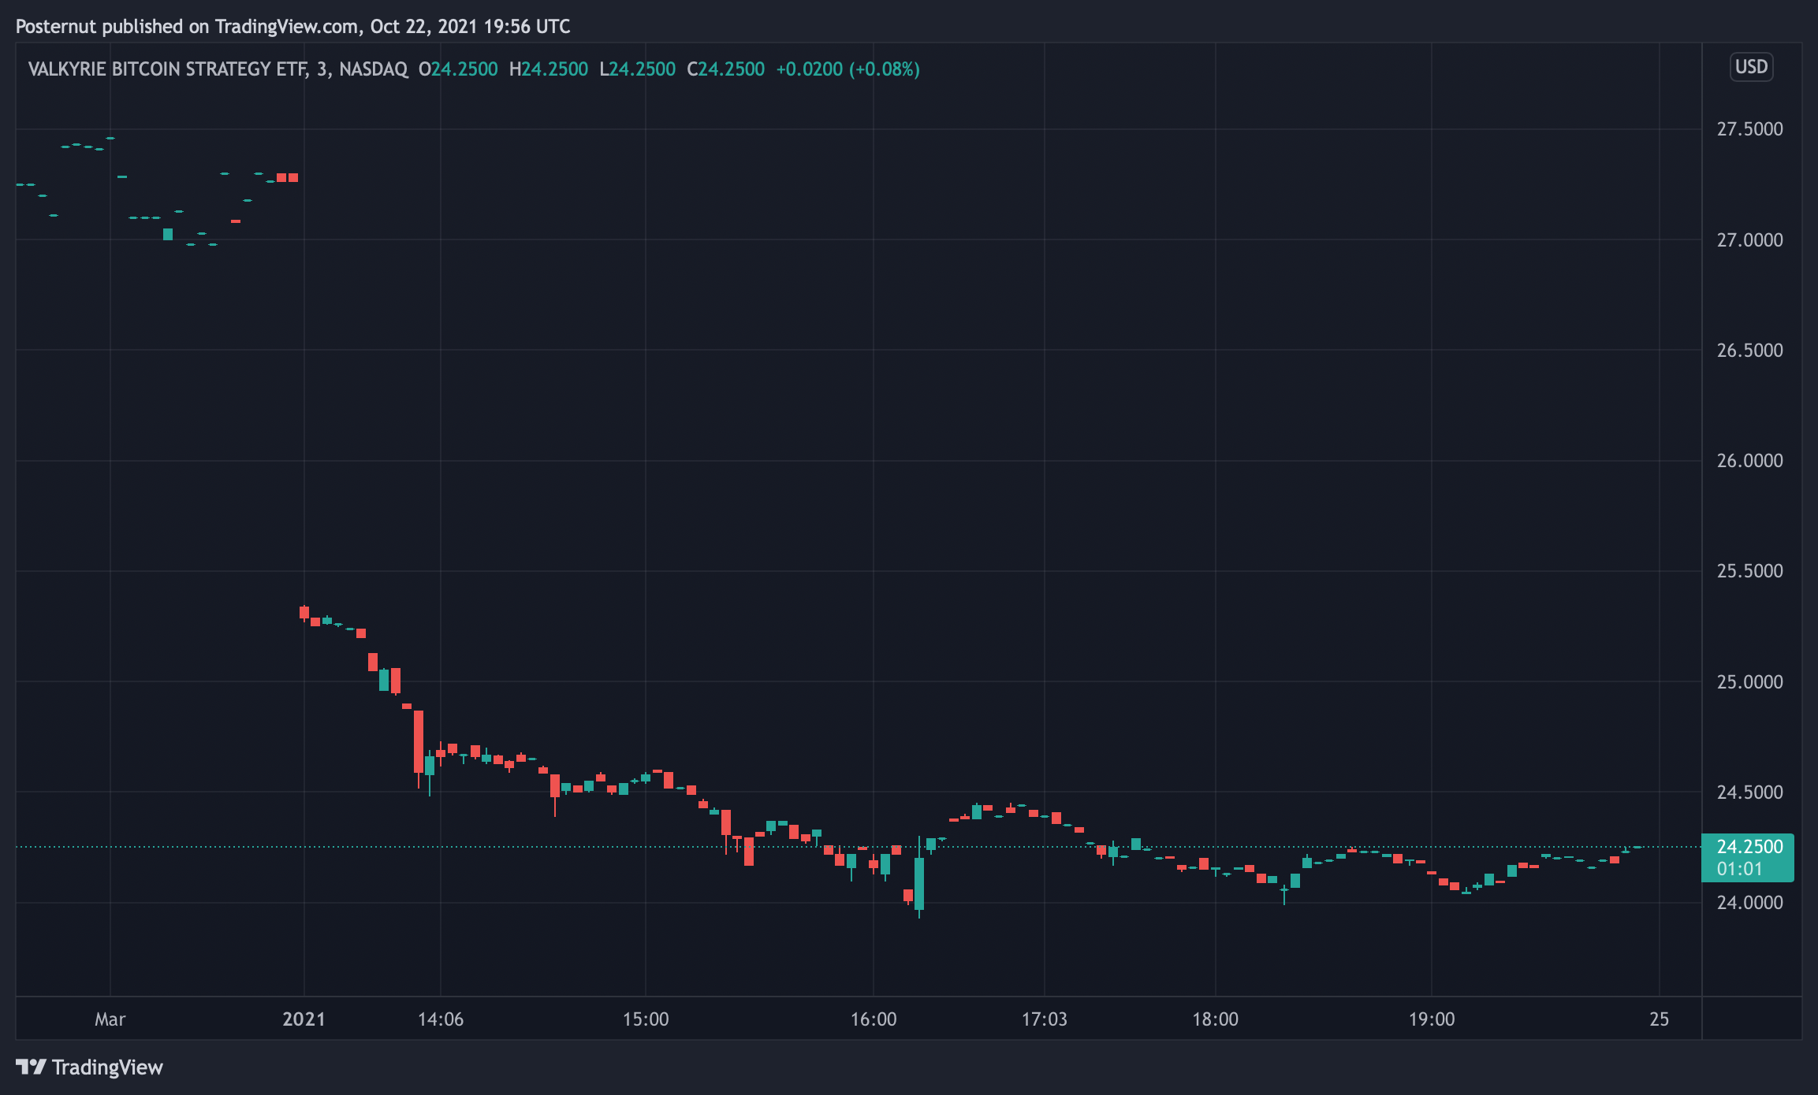Click the 25 date axis label
The height and width of the screenshot is (1095, 1818).
[x=1660, y=1019]
